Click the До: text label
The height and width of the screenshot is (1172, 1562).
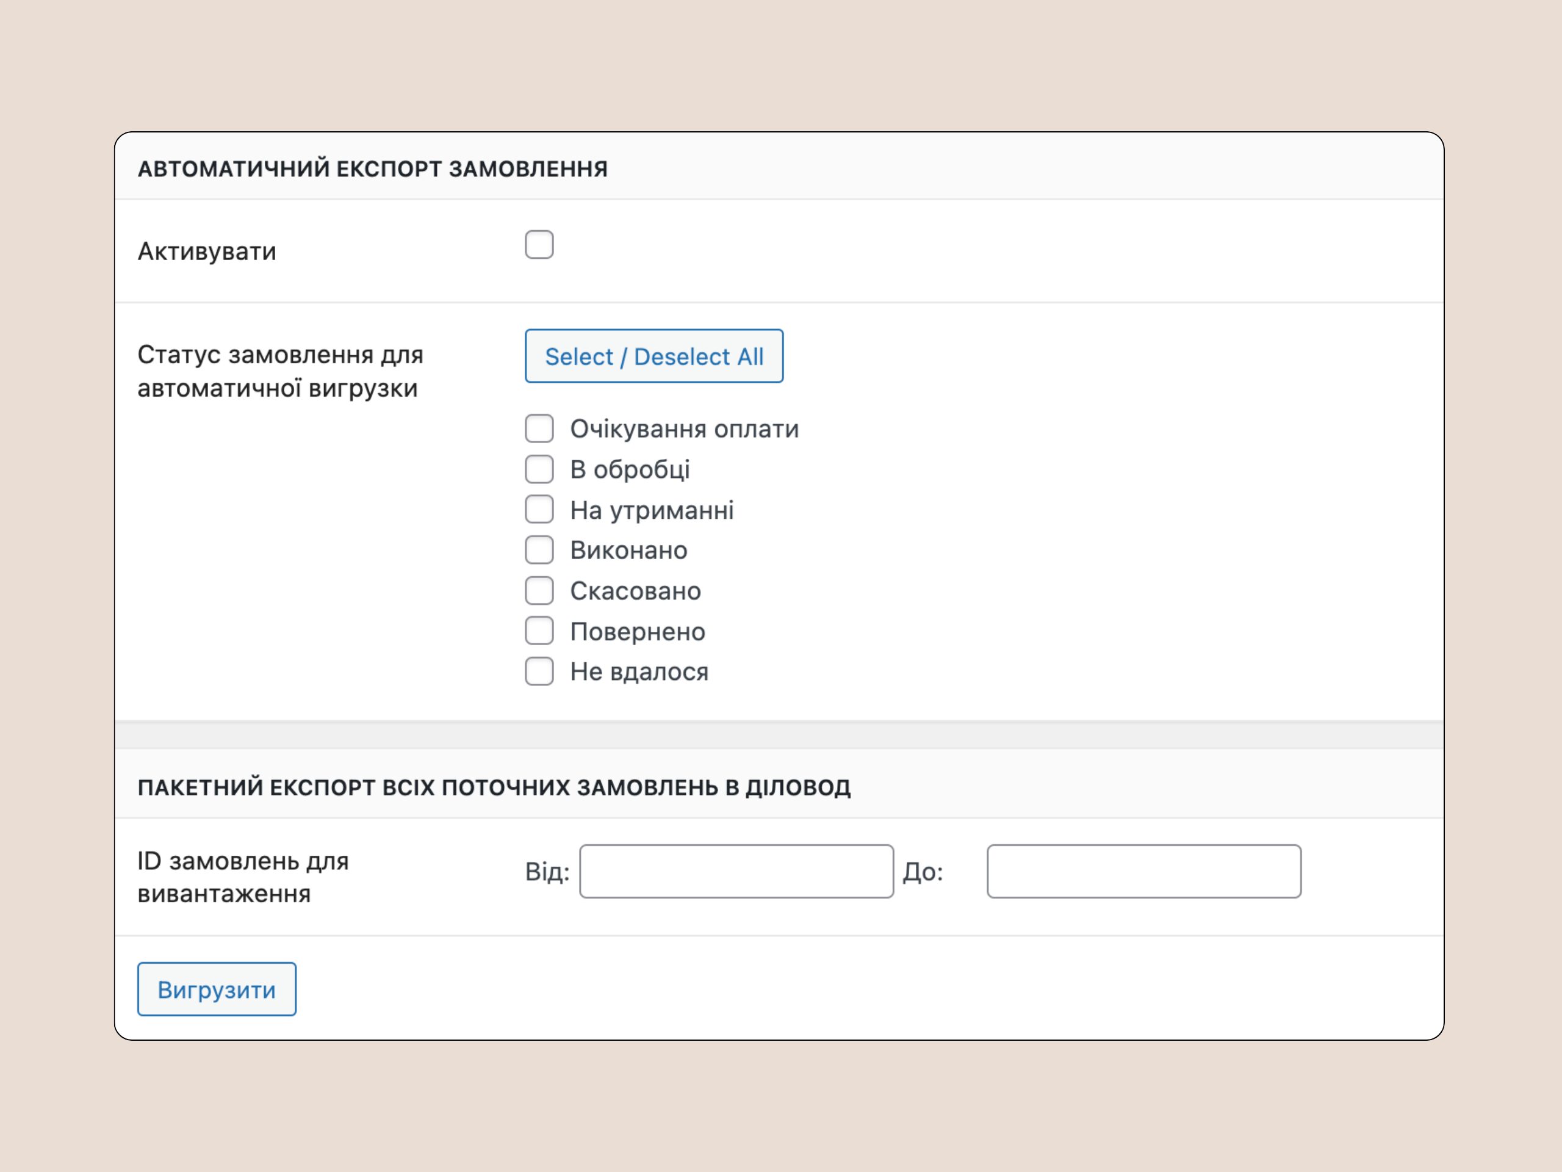pyautogui.click(x=923, y=872)
